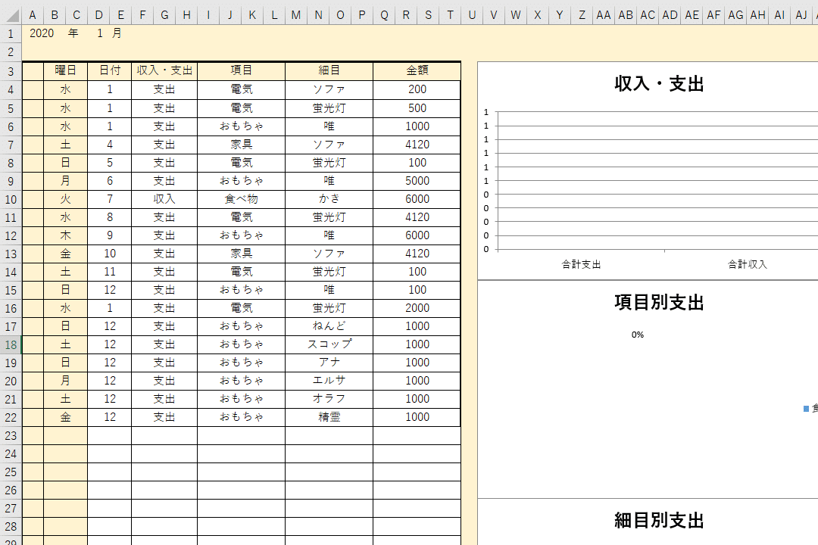Click the 火 weekday cell in row 10
Screen dimensions: 818x545
[65, 199]
